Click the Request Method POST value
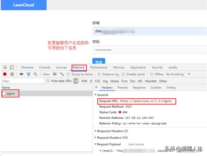 (129, 107)
